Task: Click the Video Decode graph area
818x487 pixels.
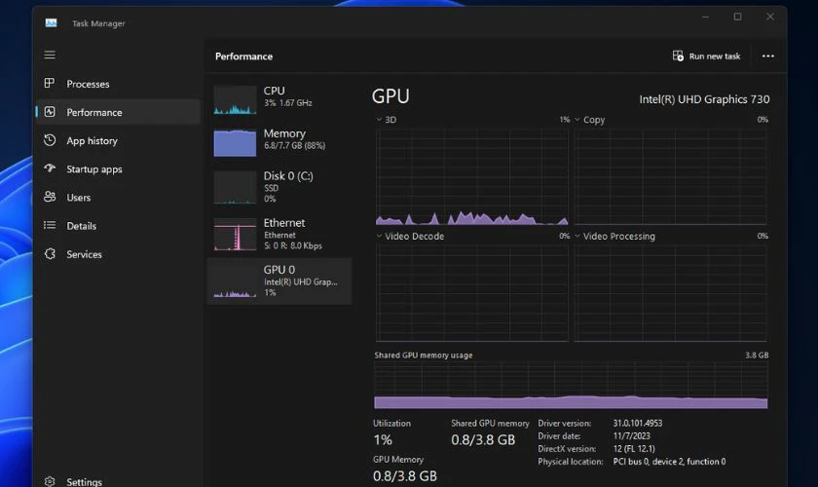Action: [x=471, y=293]
